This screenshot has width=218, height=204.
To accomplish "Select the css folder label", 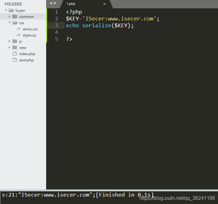I will pos(22,23).
